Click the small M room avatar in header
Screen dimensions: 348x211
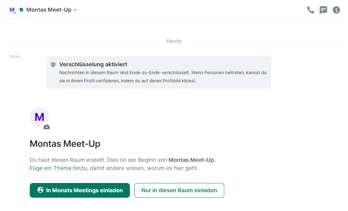pyautogui.click(x=12, y=10)
